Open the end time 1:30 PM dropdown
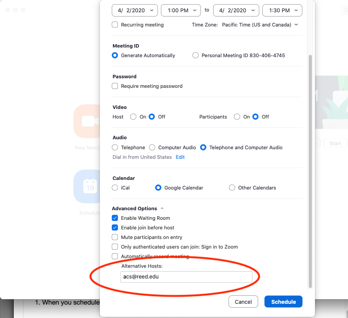This screenshot has width=348, height=318. pyautogui.click(x=282, y=10)
